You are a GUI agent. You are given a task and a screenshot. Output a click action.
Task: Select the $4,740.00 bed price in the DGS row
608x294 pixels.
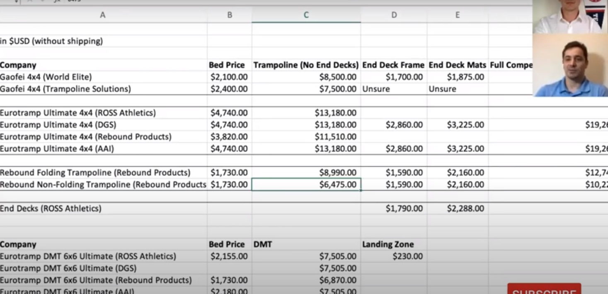(x=230, y=125)
